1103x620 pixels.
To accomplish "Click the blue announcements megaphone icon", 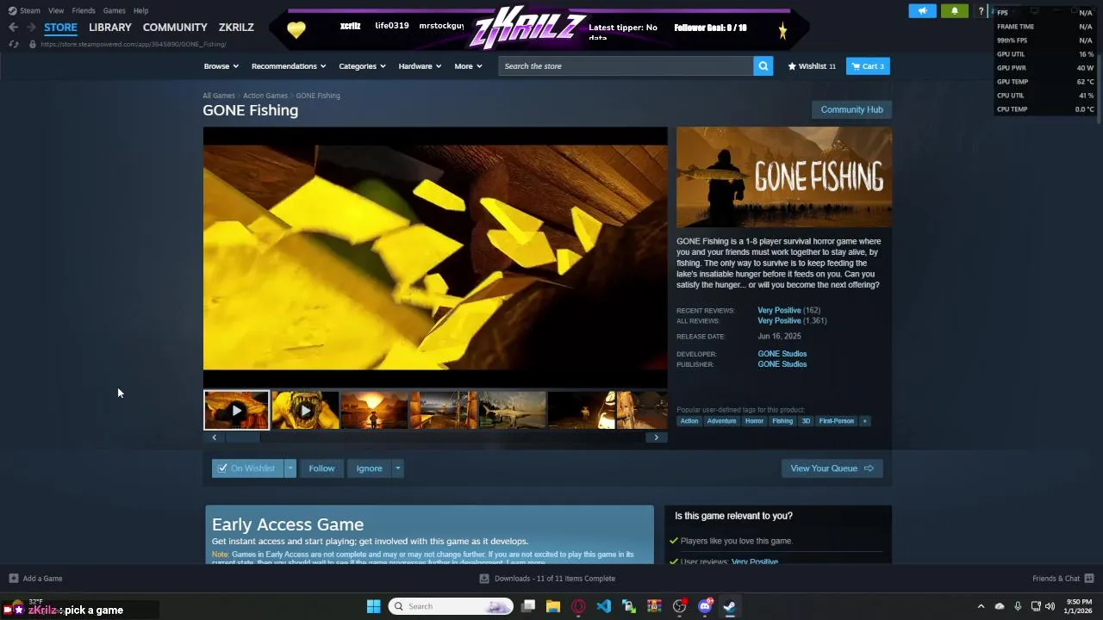I will tap(922, 11).
